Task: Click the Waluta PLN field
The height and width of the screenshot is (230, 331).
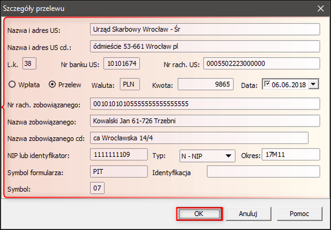Action: tap(130, 84)
